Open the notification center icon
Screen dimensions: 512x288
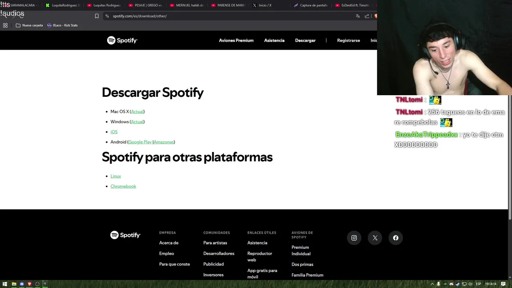point(503,284)
